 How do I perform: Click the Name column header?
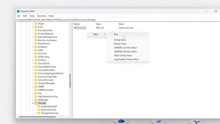tap(77, 24)
